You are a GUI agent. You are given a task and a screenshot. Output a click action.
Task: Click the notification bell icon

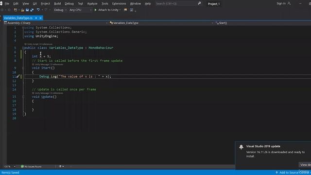tap(241, 147)
